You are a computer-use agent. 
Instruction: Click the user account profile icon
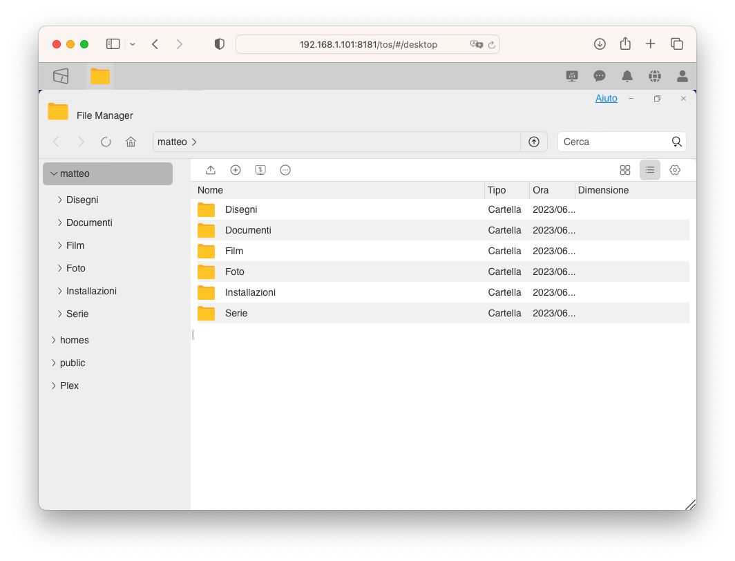point(682,76)
